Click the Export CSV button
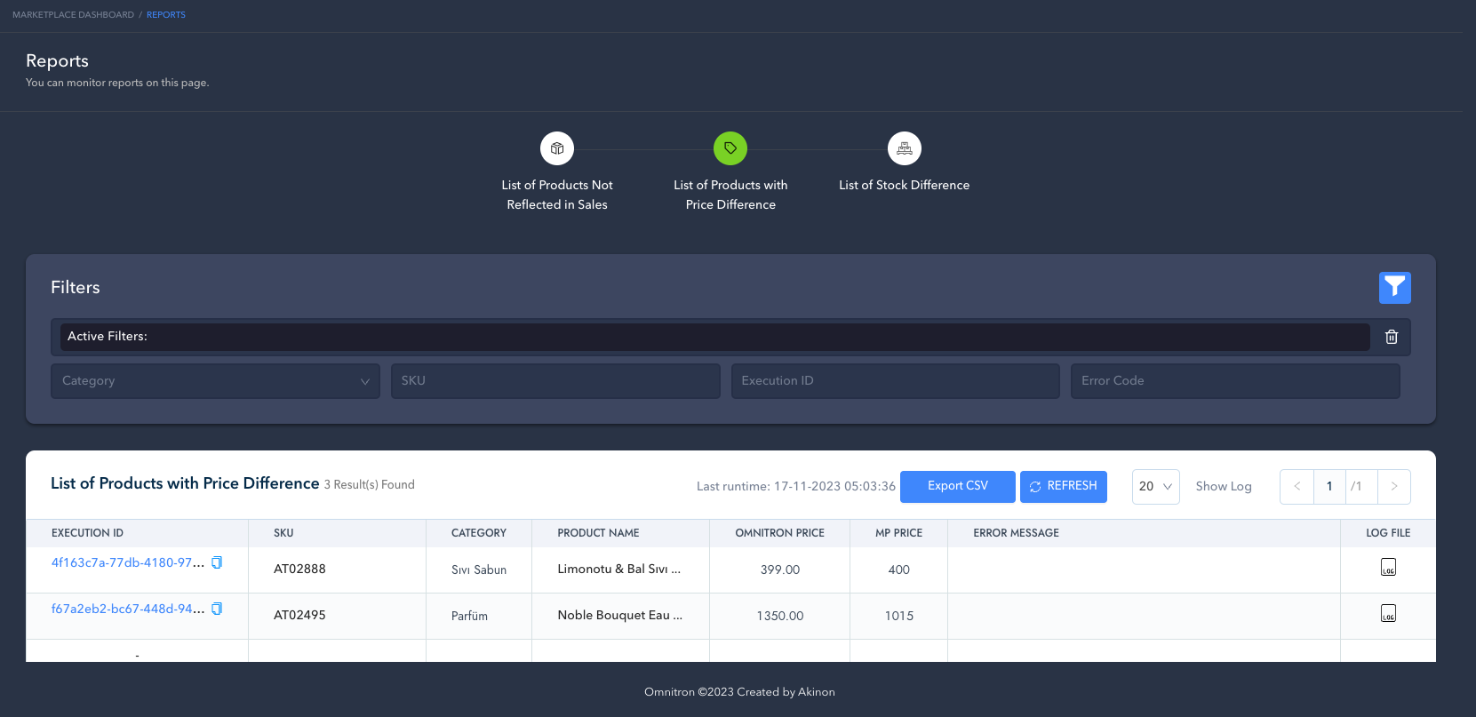Screen dimensions: 1476x717 point(957,487)
